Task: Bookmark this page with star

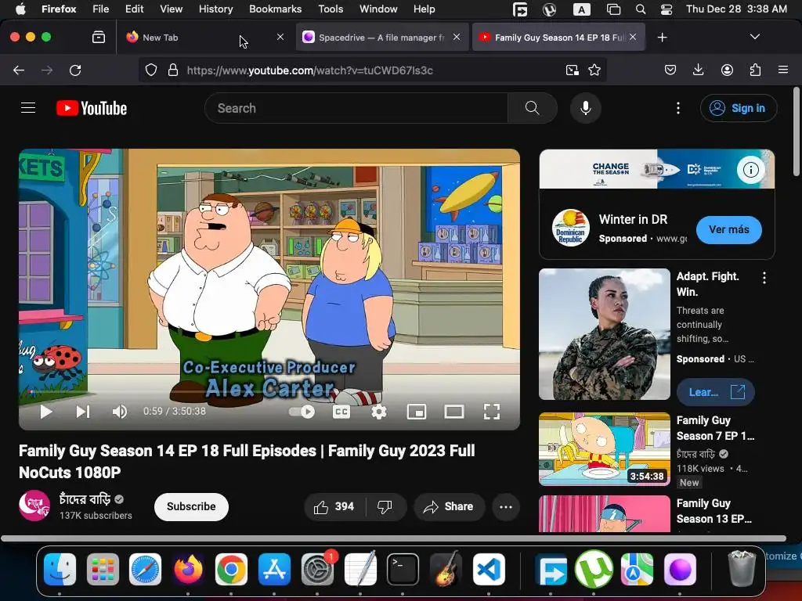Action: [594, 70]
